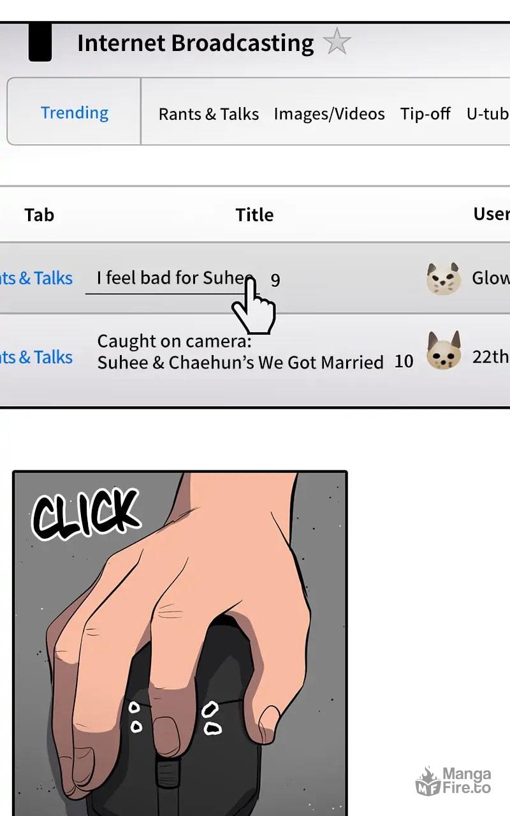
Task: Go to the Tip-off tab
Action: tap(425, 114)
